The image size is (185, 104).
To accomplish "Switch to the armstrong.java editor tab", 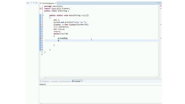I will click(48, 3).
